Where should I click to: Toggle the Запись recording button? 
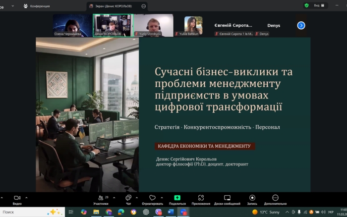click(x=252, y=198)
